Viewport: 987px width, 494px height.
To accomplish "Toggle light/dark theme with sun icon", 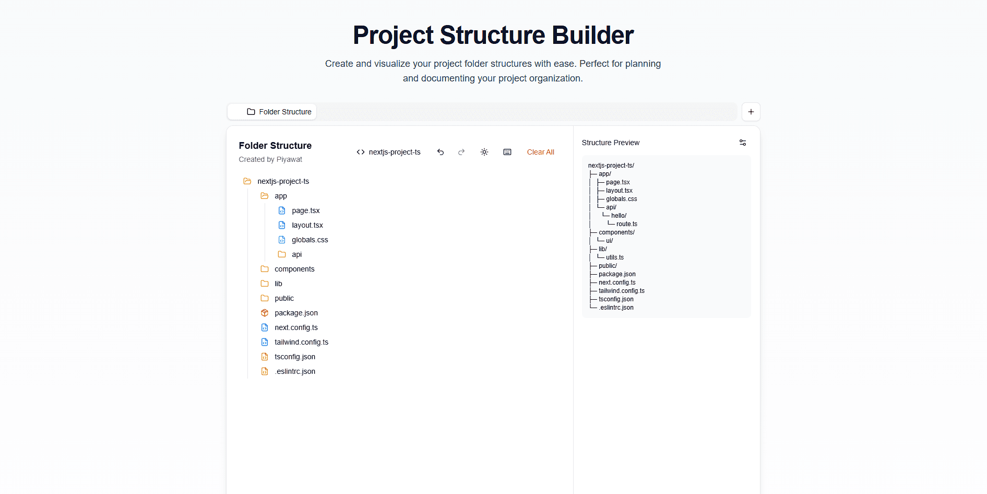I will tap(484, 152).
